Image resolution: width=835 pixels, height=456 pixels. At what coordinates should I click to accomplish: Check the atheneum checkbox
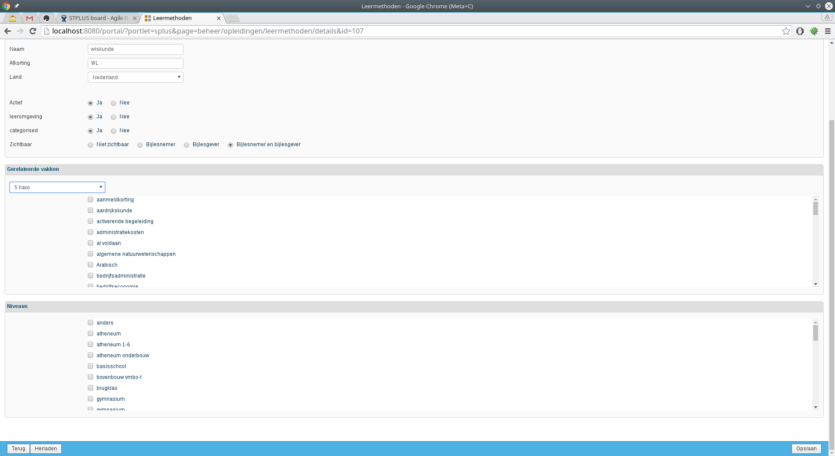click(x=90, y=333)
